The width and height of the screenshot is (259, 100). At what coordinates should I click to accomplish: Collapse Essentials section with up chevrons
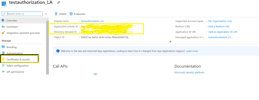tap(171, 42)
